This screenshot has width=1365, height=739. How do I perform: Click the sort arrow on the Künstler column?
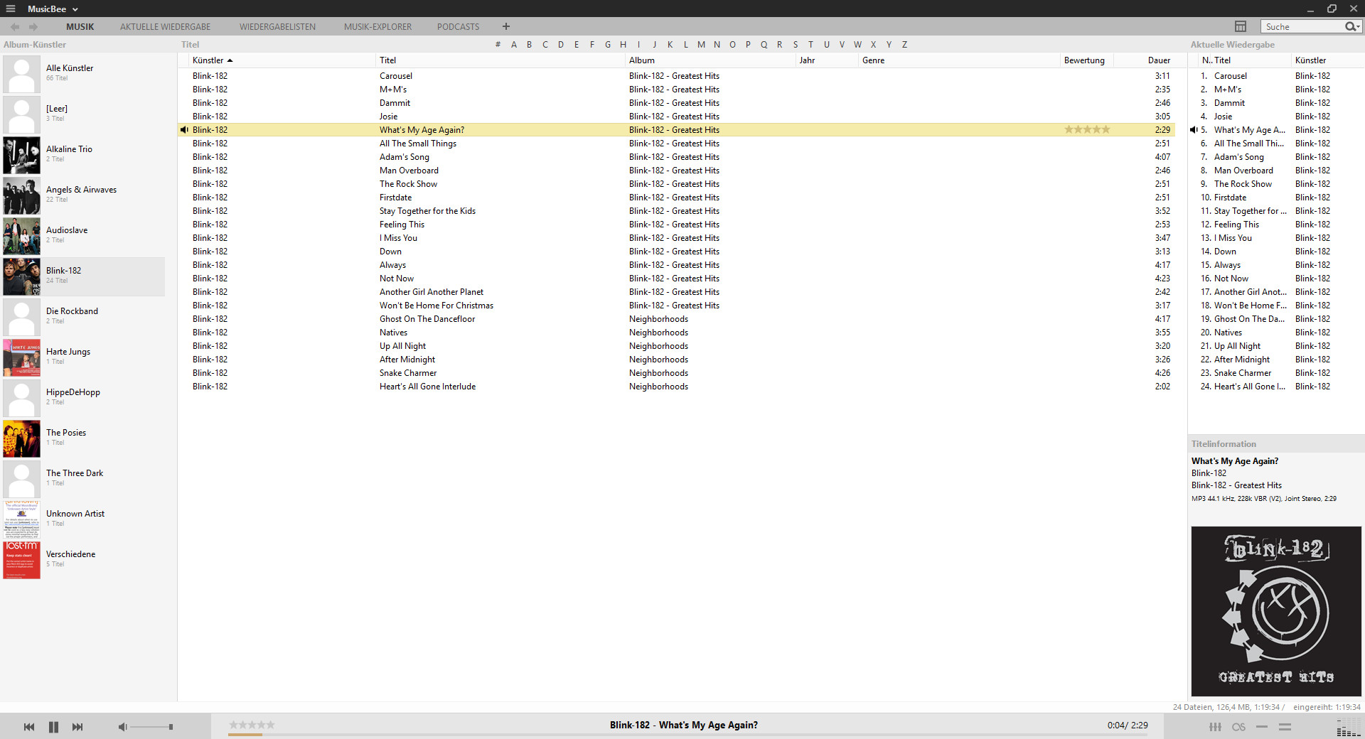(x=230, y=60)
